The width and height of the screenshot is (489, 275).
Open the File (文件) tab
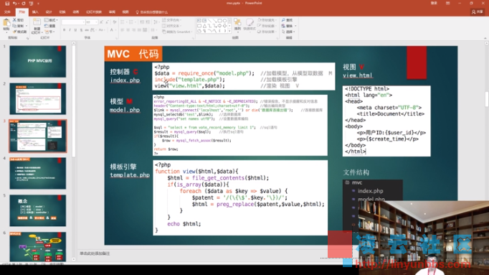(7, 12)
